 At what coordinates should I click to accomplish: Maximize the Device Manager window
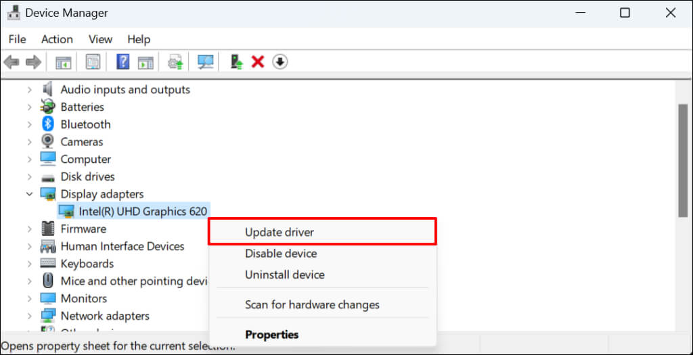(625, 13)
